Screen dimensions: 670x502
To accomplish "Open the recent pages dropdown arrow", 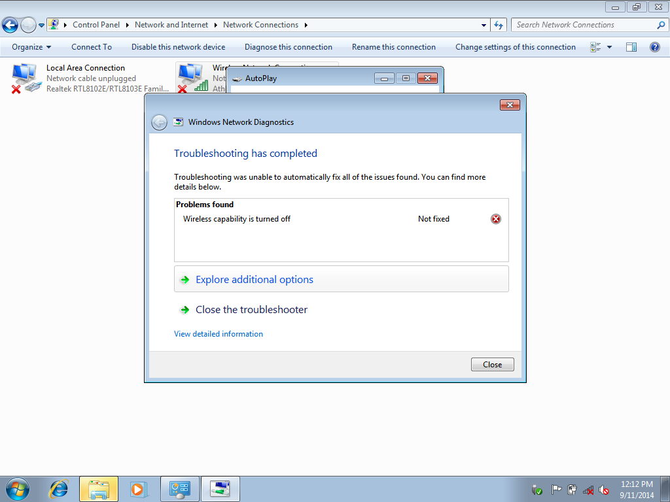I will click(x=41, y=25).
